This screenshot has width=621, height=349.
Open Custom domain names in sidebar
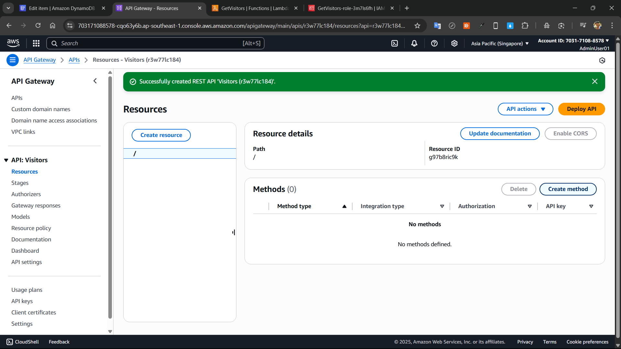(41, 109)
